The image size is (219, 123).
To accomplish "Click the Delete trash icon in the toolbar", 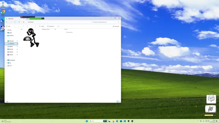I will [35, 26].
